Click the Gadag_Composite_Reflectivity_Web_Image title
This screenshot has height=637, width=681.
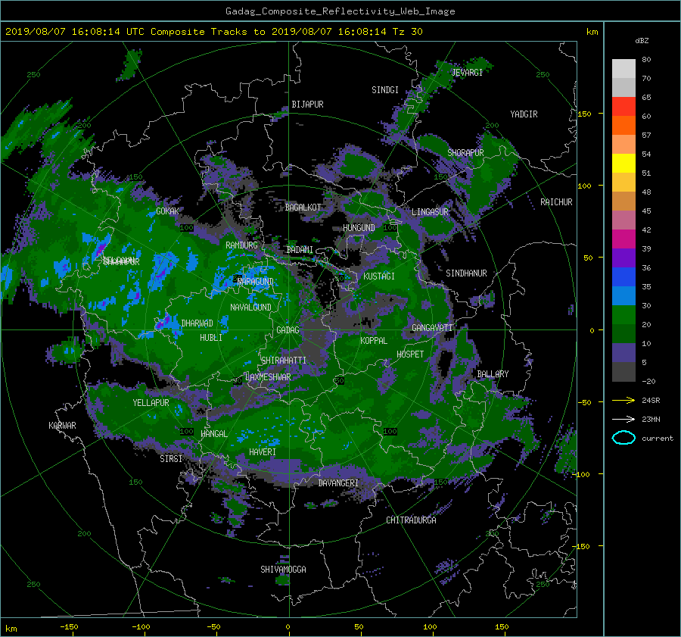340,11
